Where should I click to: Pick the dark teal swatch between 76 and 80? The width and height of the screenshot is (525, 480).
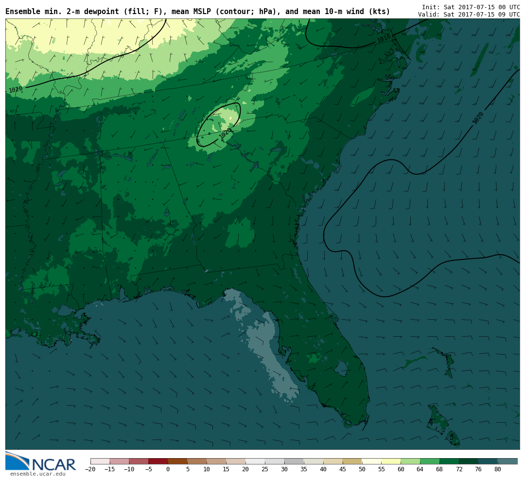[489, 461]
